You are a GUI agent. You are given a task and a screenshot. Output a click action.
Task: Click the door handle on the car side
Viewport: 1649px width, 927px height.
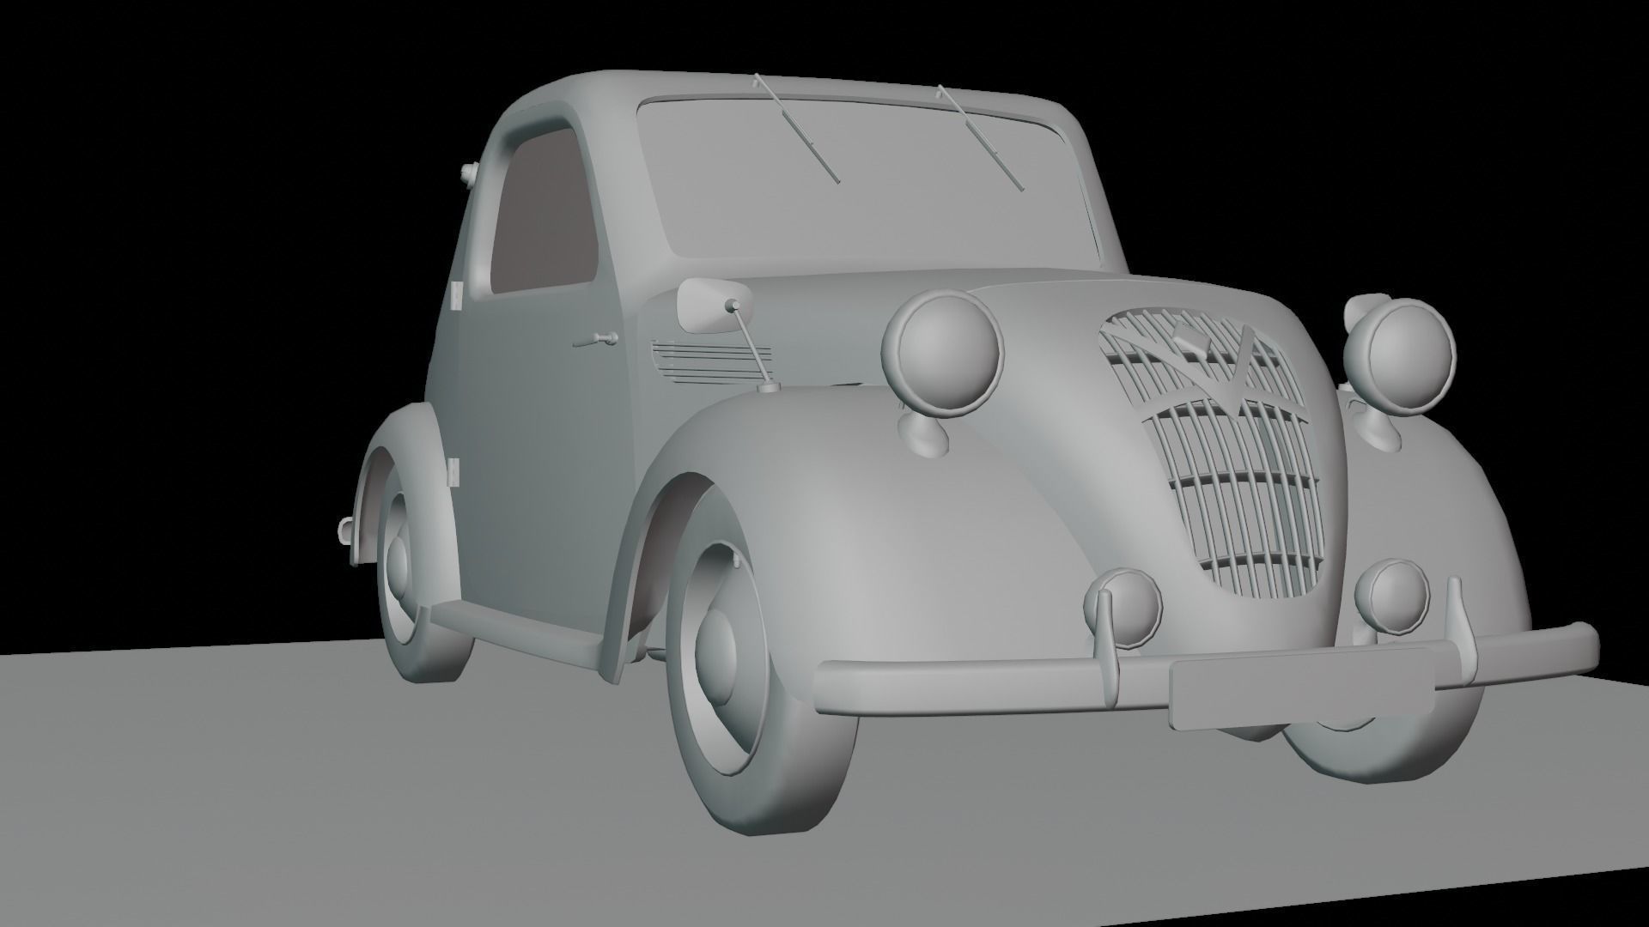click(595, 340)
